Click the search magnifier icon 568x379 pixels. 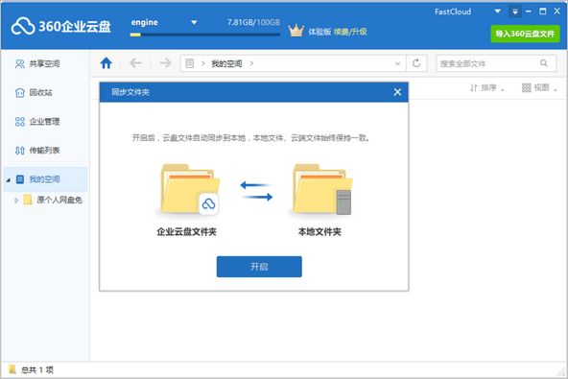click(x=544, y=63)
